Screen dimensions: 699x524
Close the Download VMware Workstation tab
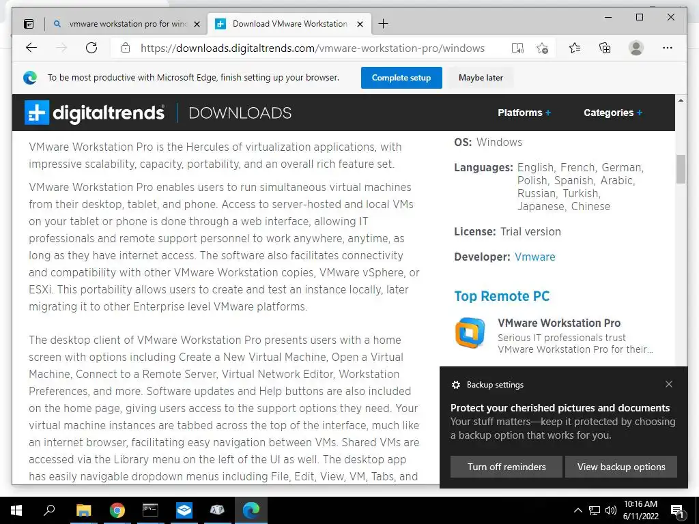click(x=360, y=24)
